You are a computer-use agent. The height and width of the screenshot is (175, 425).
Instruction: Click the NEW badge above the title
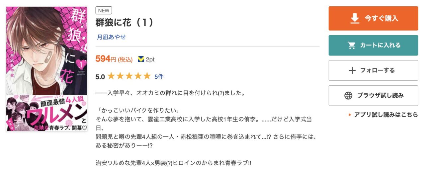104,10
